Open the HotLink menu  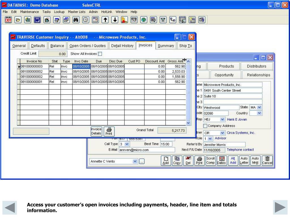[106, 12]
